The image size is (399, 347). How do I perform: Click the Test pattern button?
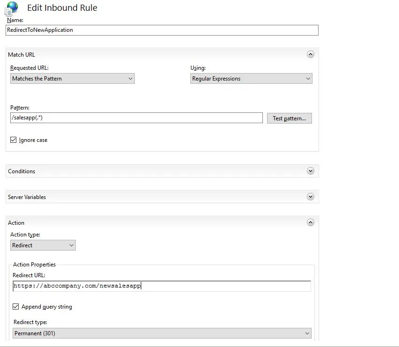pyautogui.click(x=289, y=118)
